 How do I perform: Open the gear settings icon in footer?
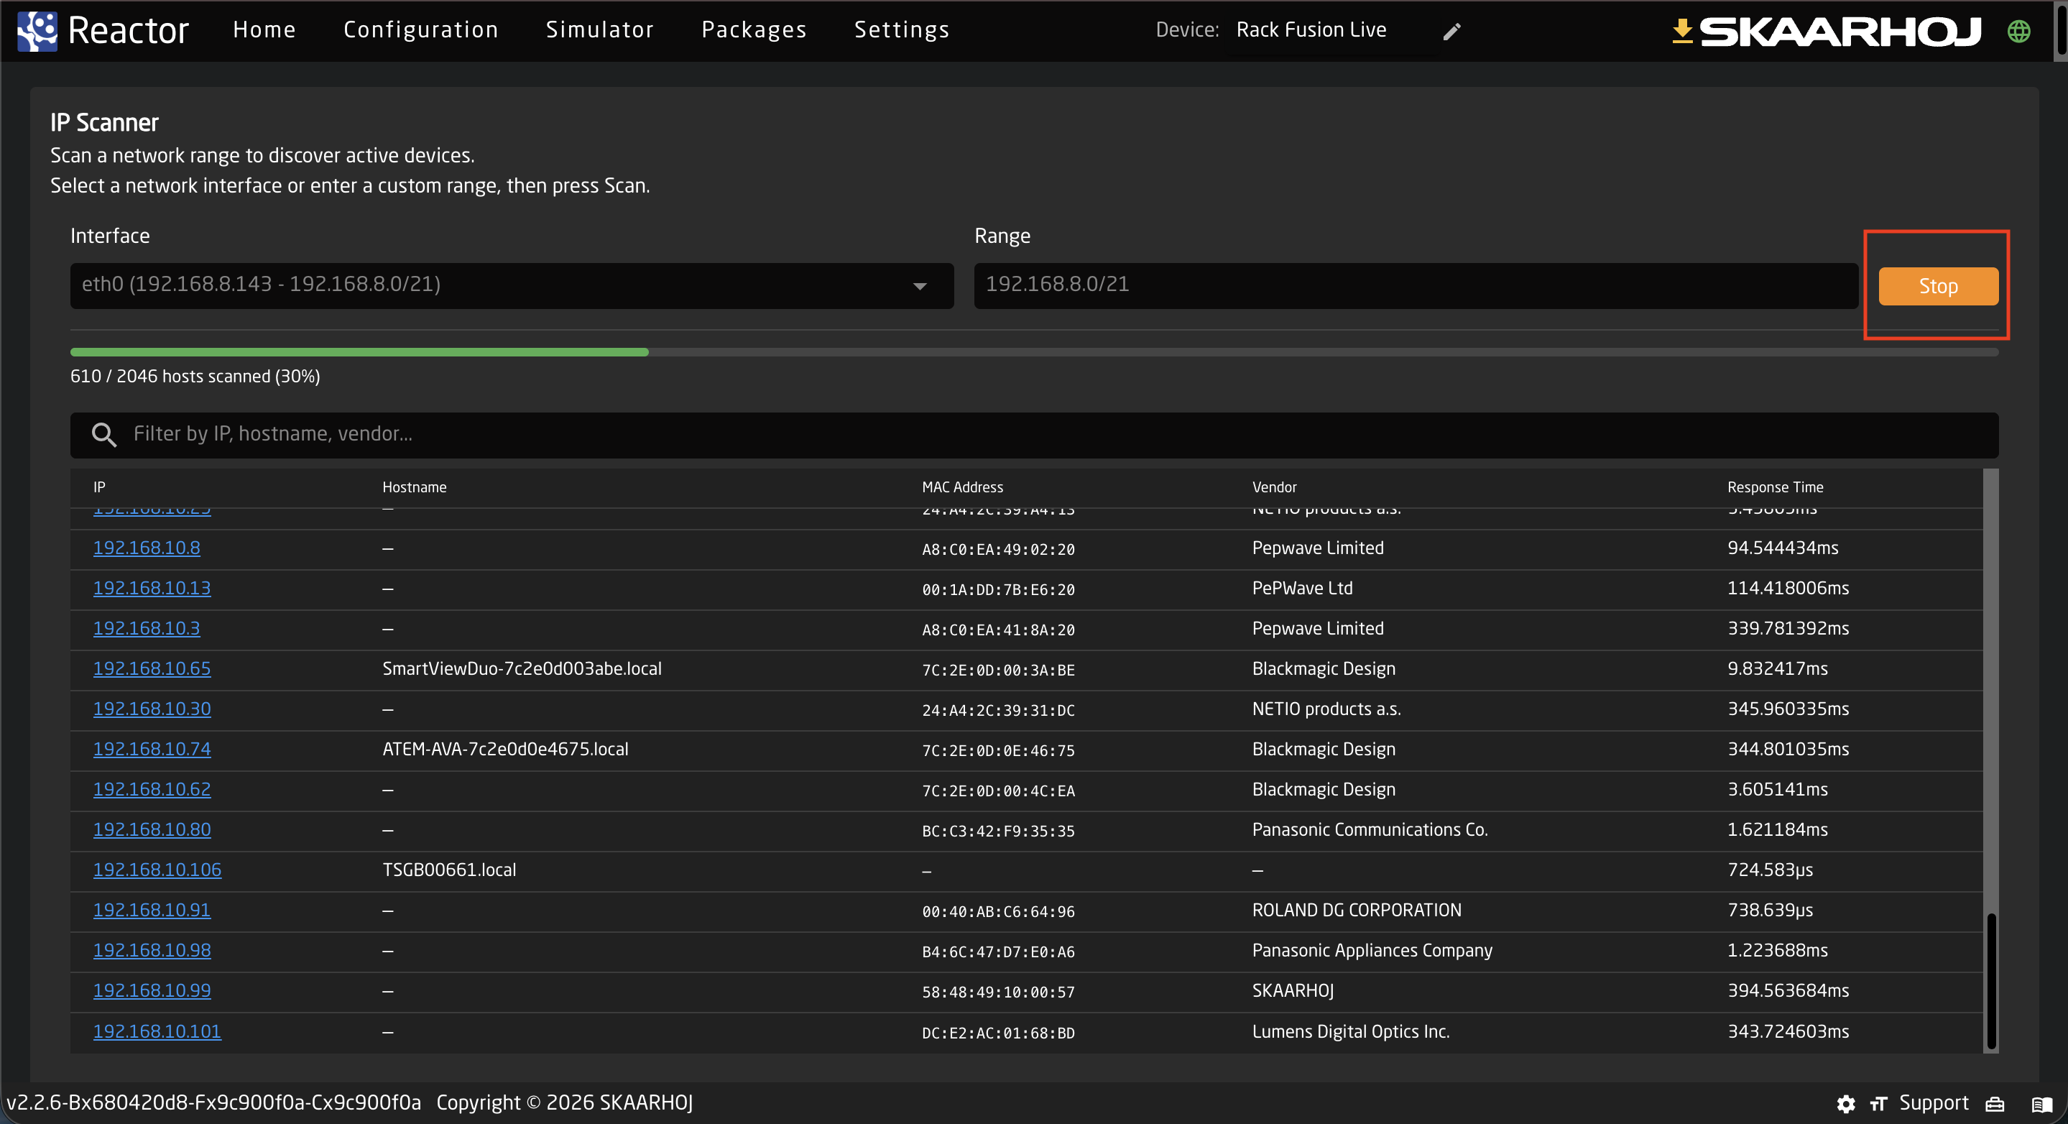tap(1846, 1103)
